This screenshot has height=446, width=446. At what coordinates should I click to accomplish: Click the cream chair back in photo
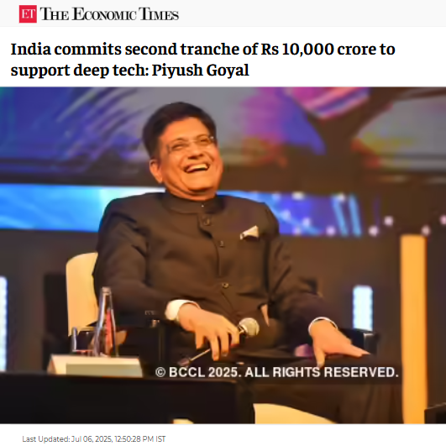point(81,293)
